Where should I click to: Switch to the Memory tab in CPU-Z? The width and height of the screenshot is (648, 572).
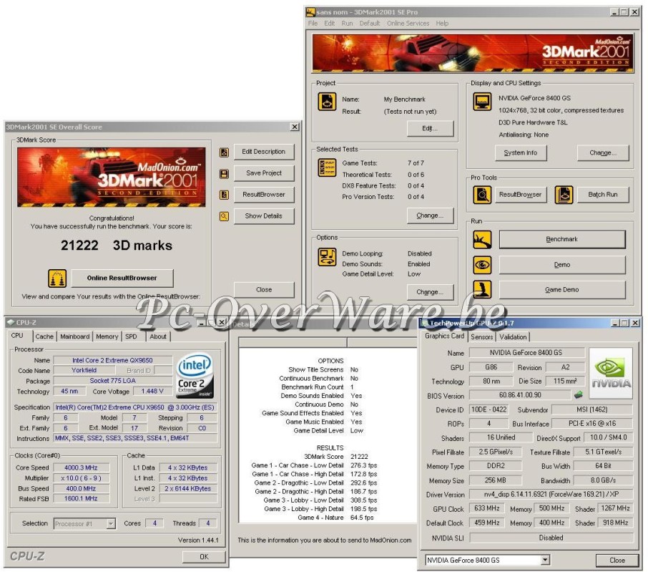107,336
